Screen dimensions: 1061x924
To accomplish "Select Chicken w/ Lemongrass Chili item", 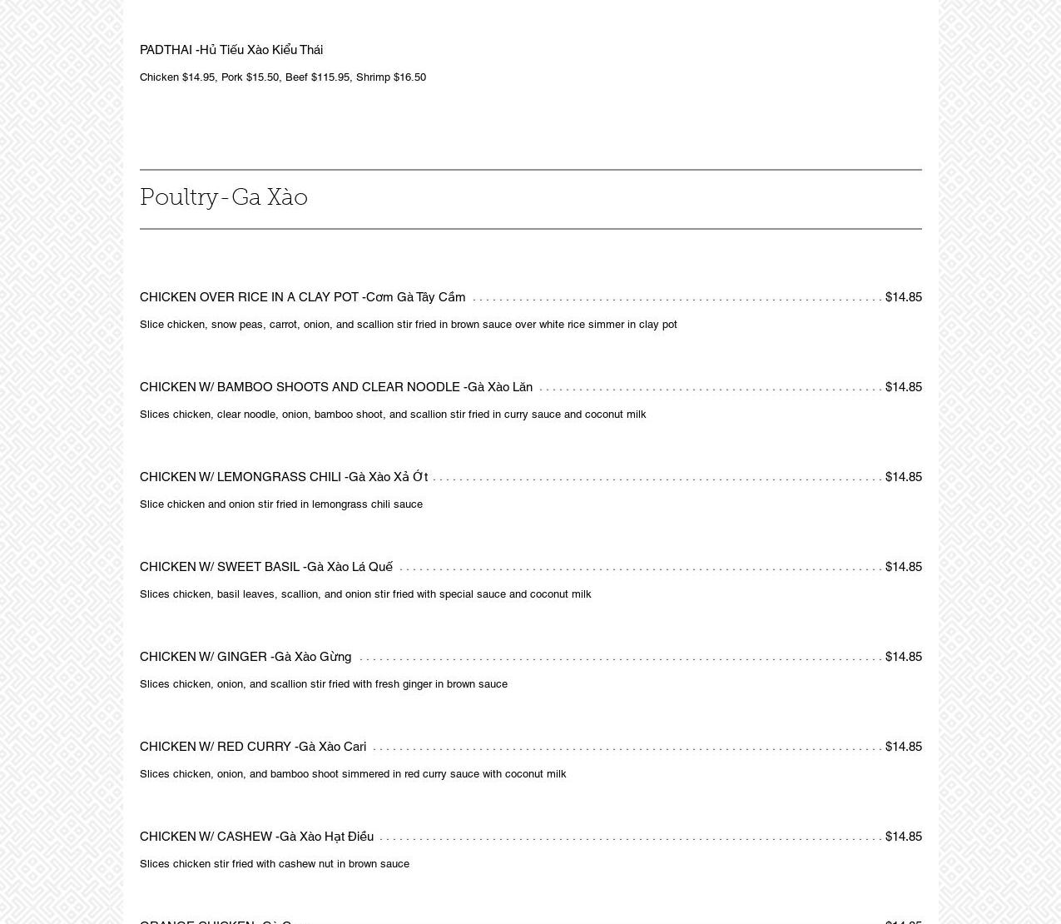I will pyautogui.click(x=283, y=477).
